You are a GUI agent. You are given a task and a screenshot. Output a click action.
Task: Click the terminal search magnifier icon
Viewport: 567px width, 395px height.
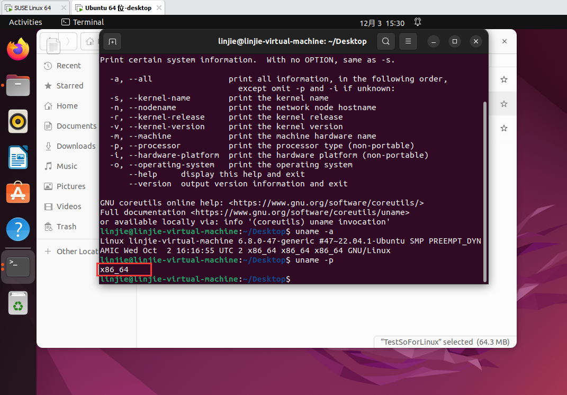pyautogui.click(x=386, y=41)
